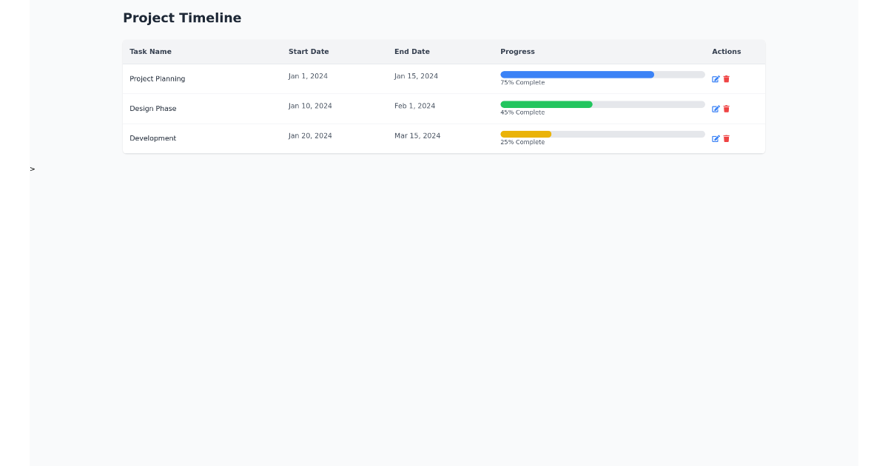Screen dimensions: 888x466
Task: Click the yellow 25% progress bar
Action: point(525,134)
